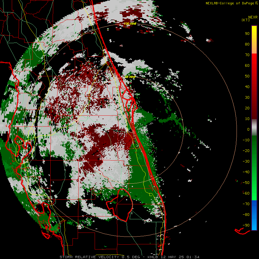259x259 pixels.
Task: Click the 10 value on velocity scale
Action: coord(247,119)
